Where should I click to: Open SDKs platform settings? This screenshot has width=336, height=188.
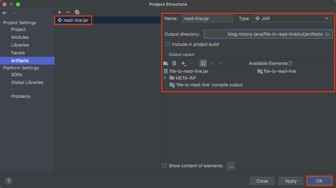17,74
